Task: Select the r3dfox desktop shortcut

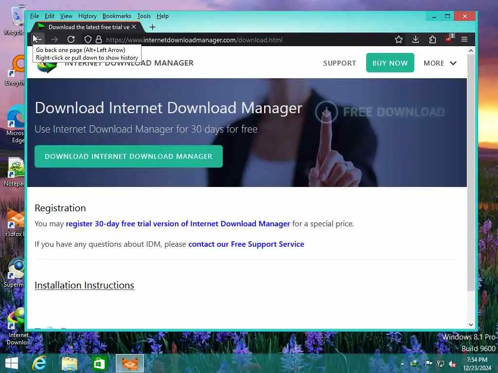Action: 15,222
